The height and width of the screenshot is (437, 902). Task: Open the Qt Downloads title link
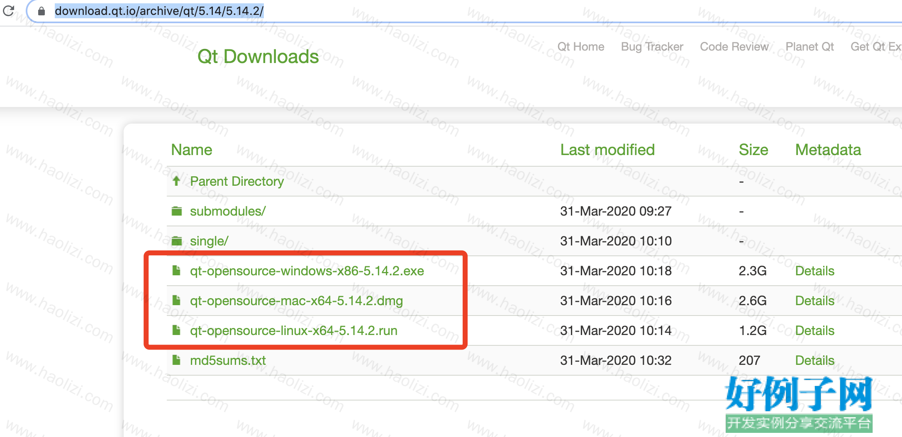click(258, 56)
